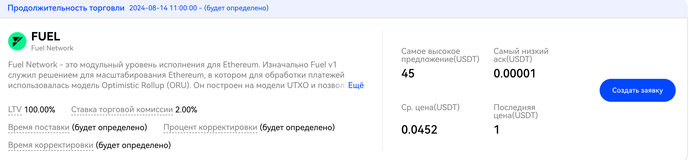The height and width of the screenshot is (160, 689).
Task: Click the Продолжительность торговли header text
Action: 66,8
